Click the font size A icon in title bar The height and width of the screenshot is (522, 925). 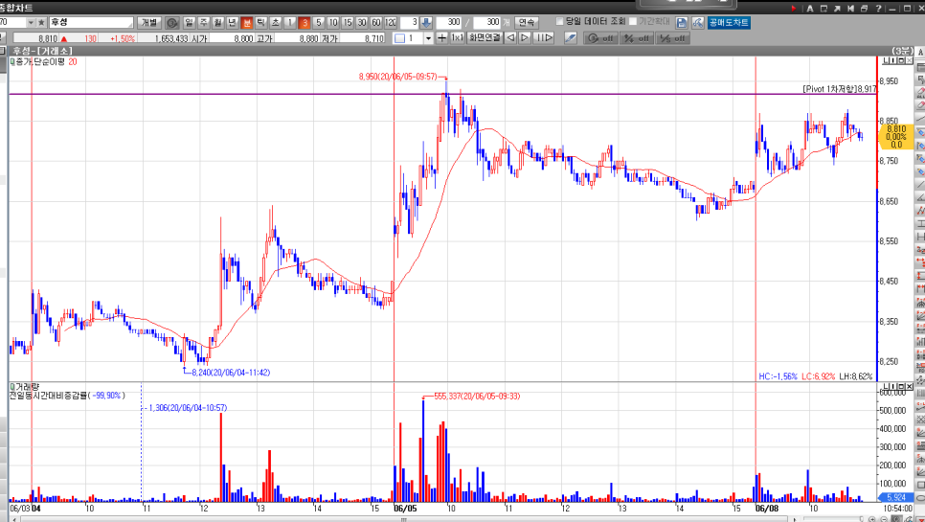(810, 9)
